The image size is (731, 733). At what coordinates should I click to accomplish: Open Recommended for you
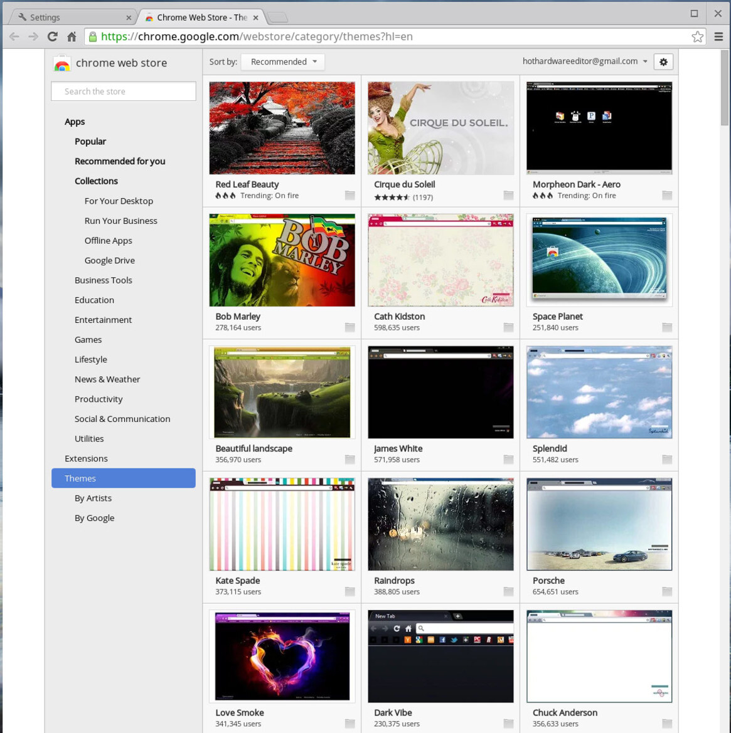pyautogui.click(x=120, y=161)
